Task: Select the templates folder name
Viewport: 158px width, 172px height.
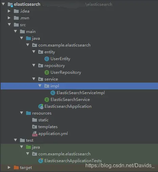Action: coord(48,127)
